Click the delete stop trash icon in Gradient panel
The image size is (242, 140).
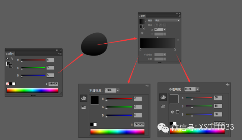click(x=178, y=40)
